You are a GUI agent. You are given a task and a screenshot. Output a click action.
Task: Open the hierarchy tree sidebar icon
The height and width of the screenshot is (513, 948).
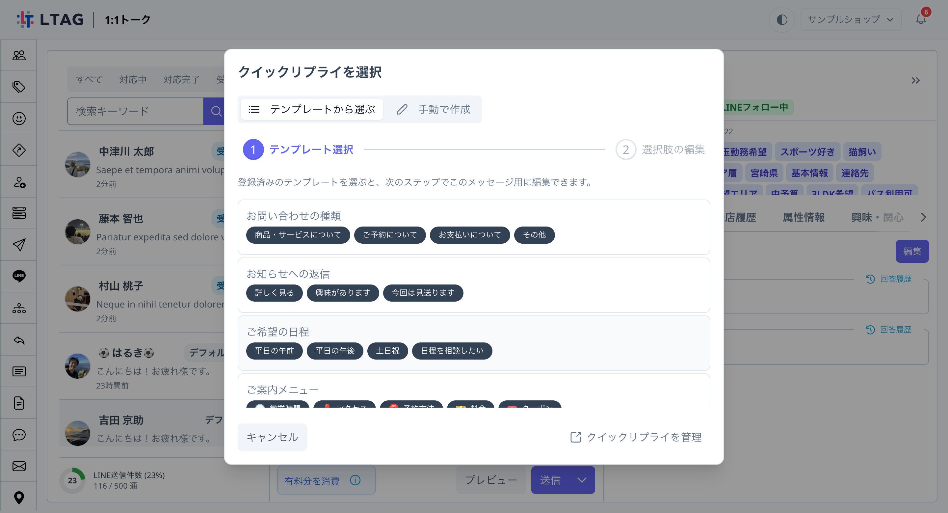coord(19,308)
